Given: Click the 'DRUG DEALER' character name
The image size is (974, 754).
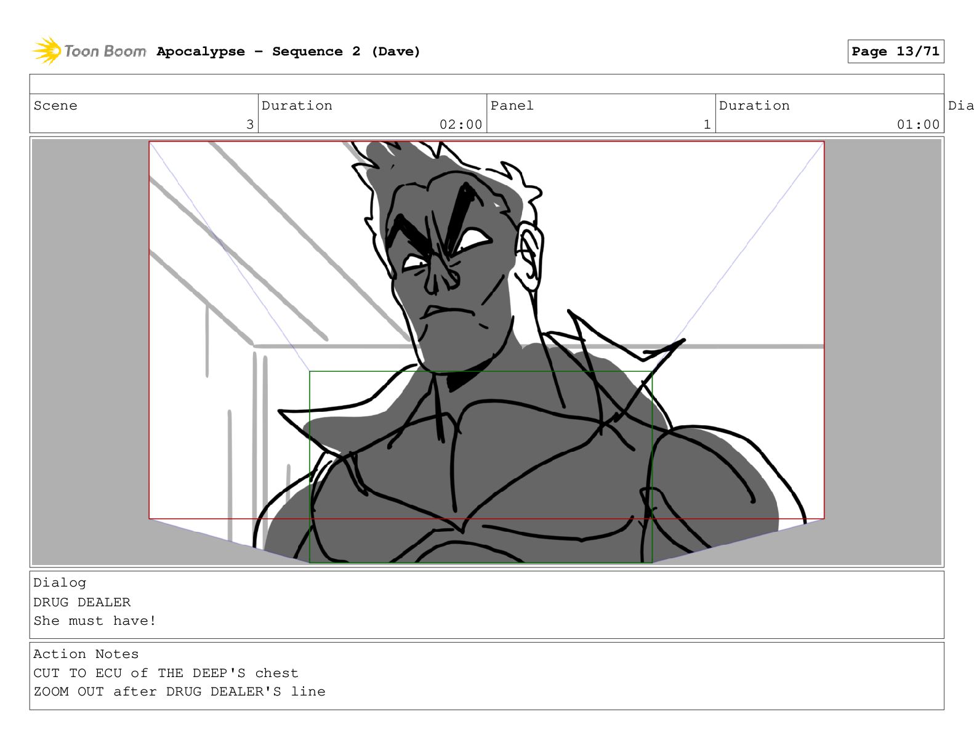Looking at the screenshot, I should [82, 602].
